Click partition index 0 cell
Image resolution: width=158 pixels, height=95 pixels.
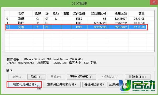pyautogui.click(x=7, y=19)
